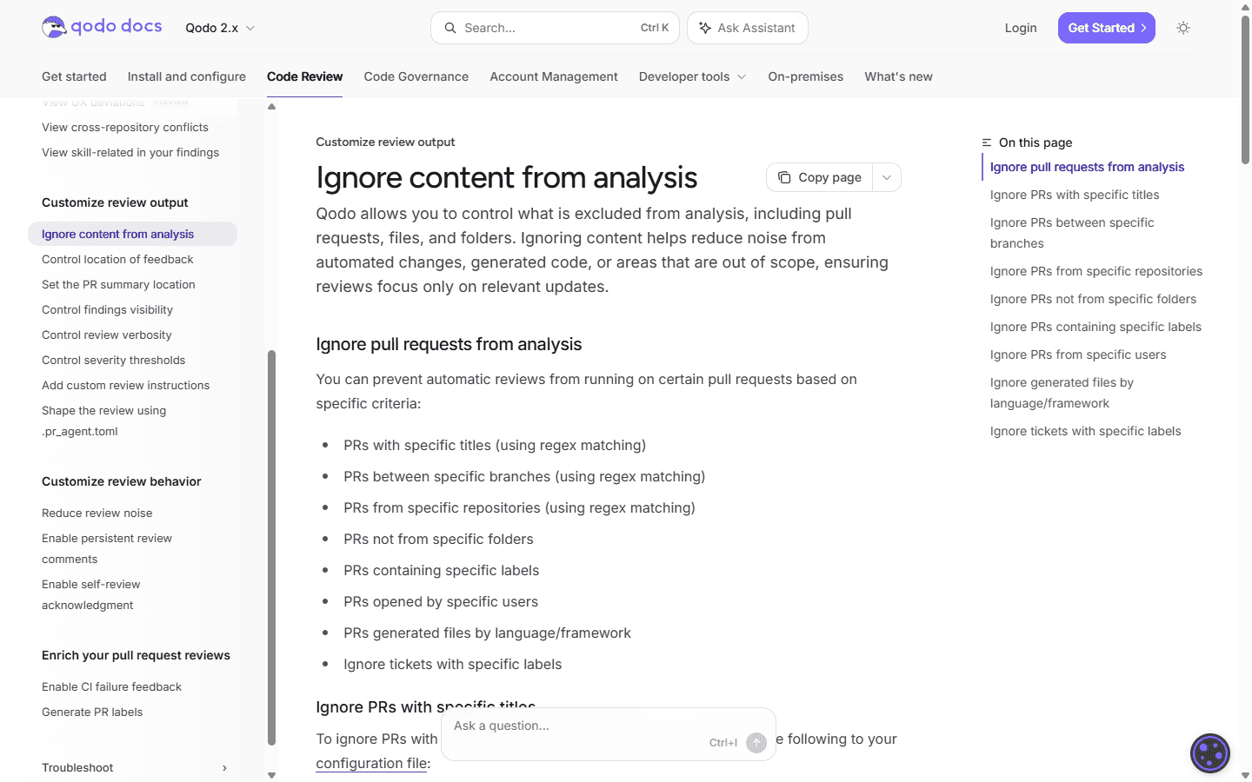Viewport: 1252px width, 782px height.
Task: Expand the Copy page options chevron
Action: pos(887,177)
